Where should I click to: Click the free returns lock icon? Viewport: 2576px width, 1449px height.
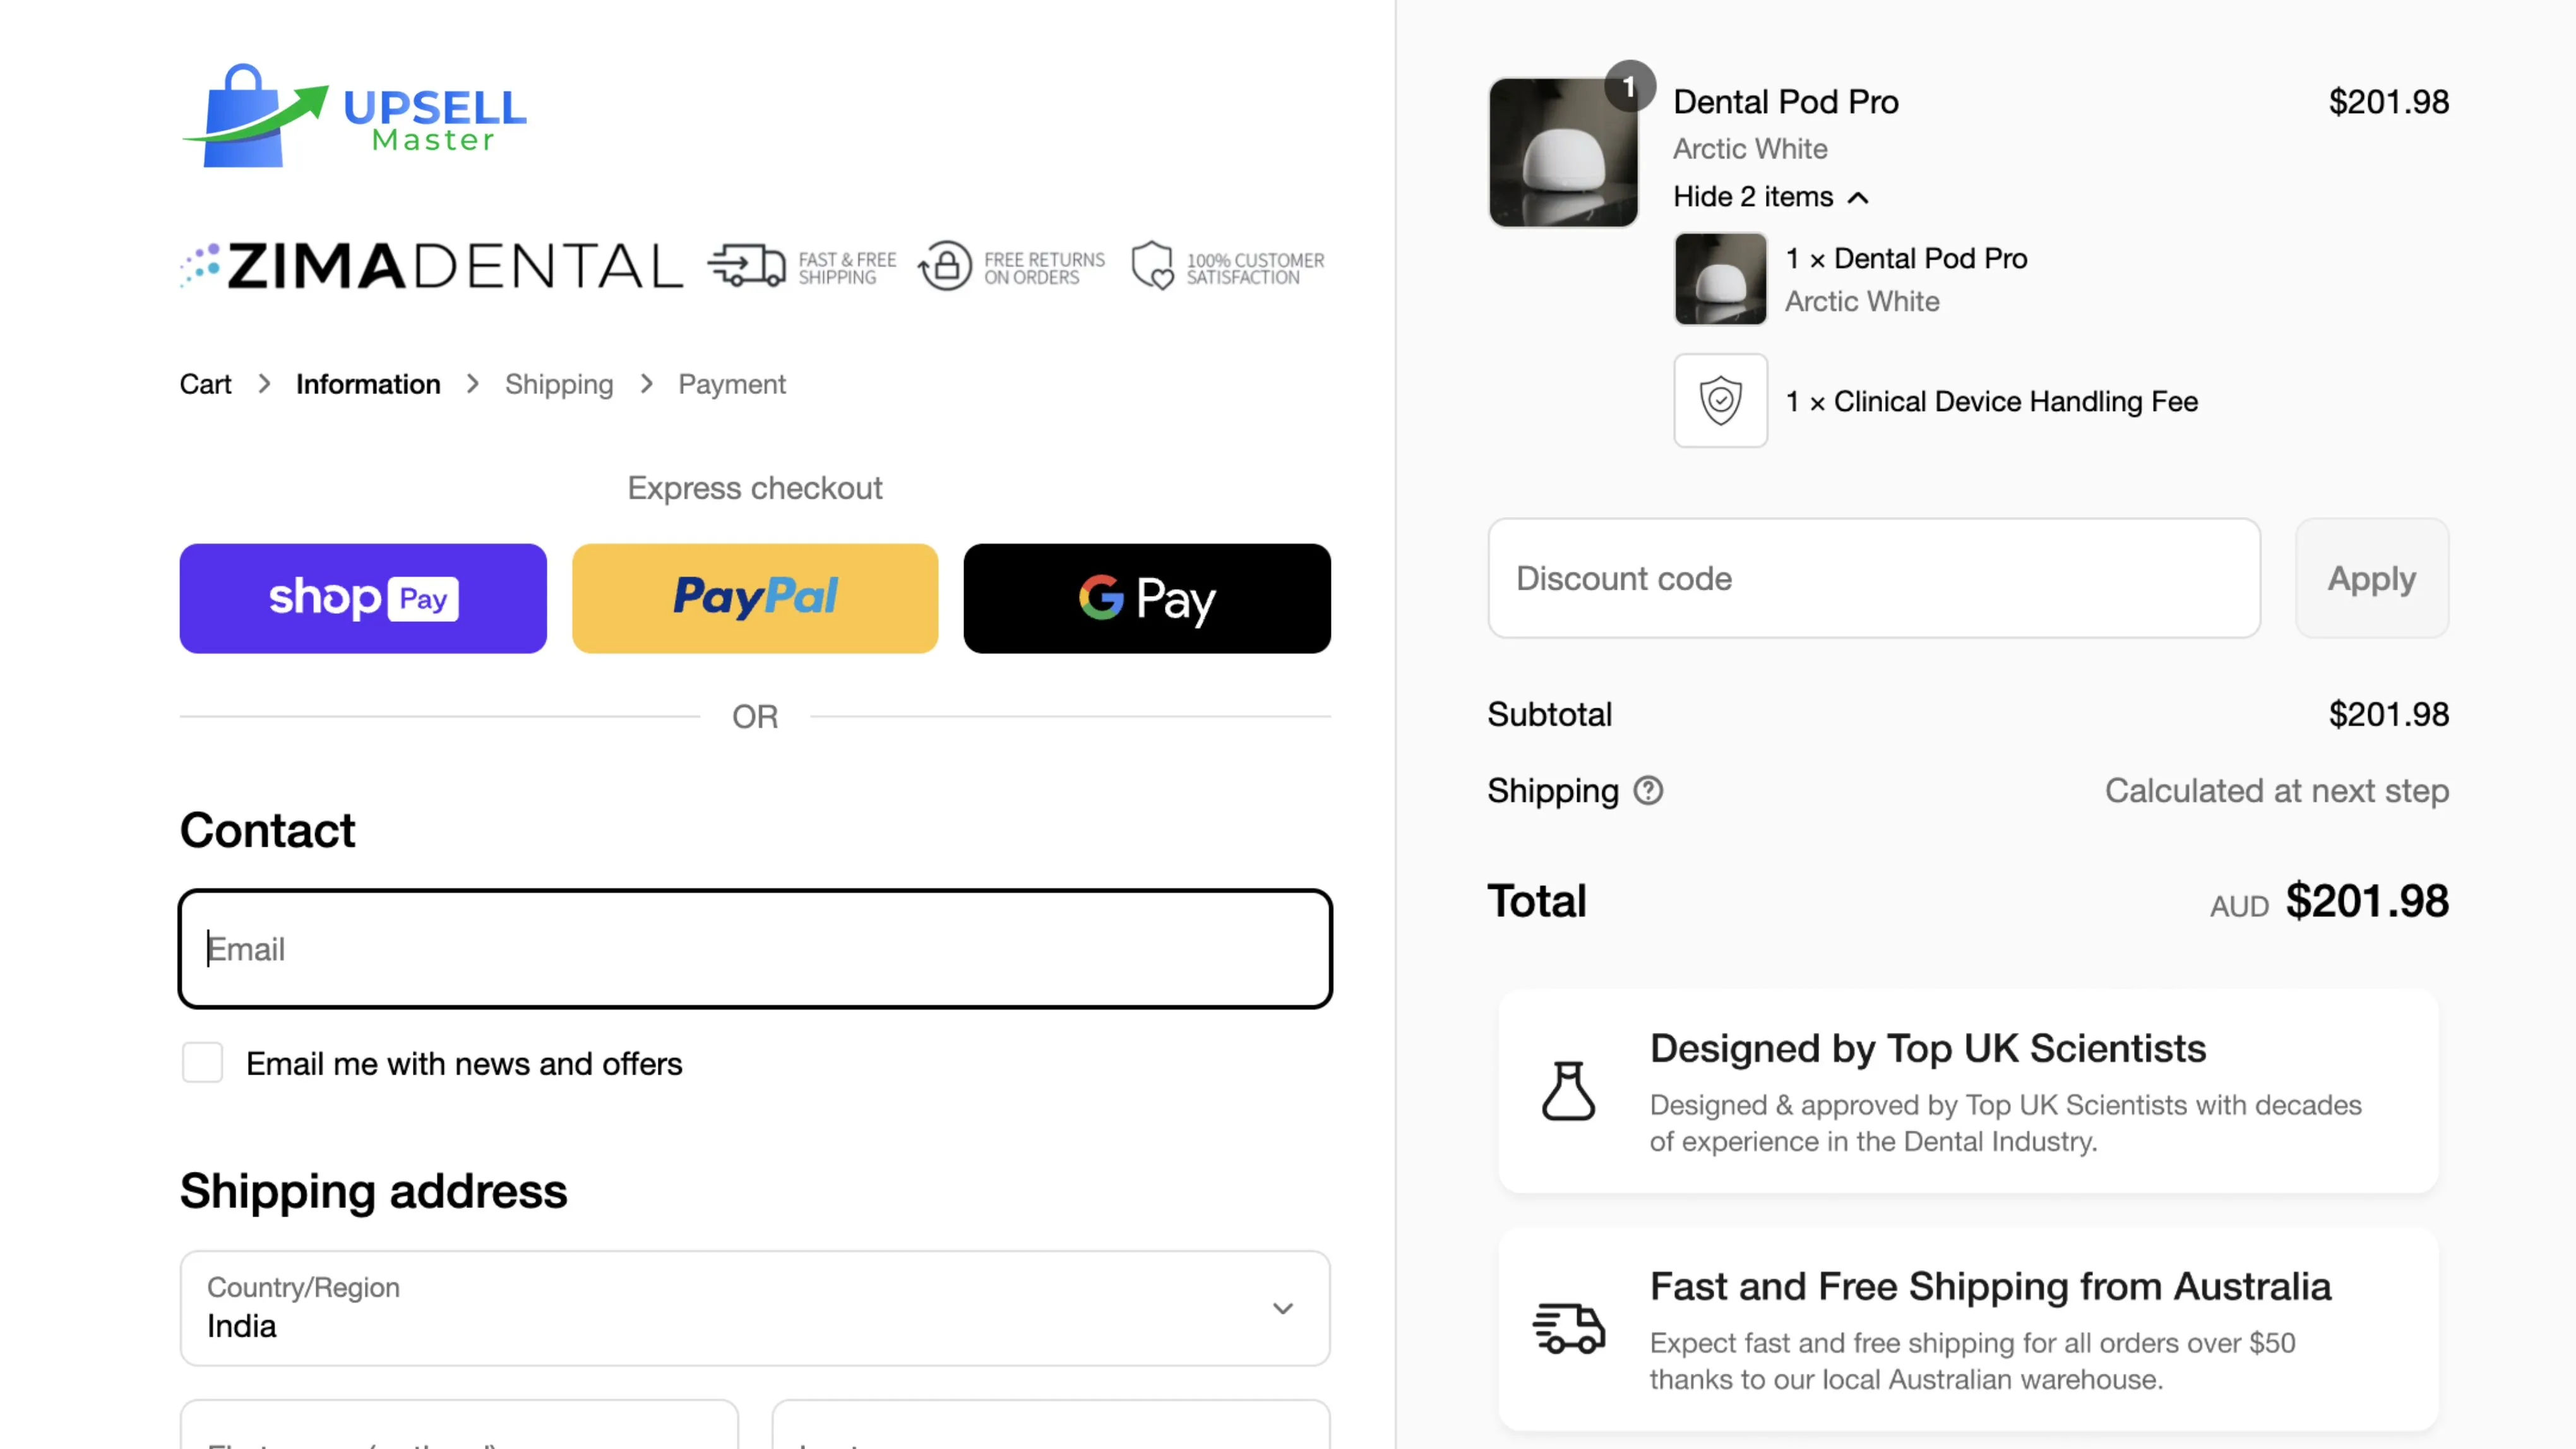(x=945, y=266)
